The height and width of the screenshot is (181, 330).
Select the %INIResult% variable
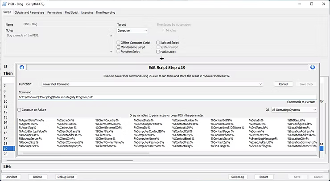[296, 121]
